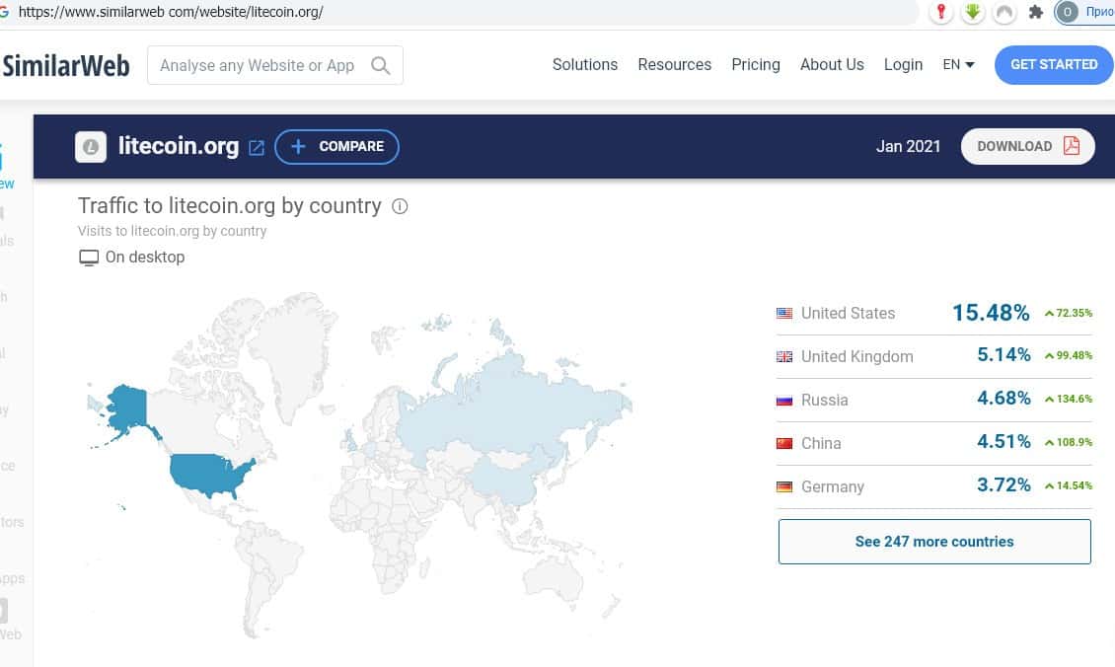Go to the Pricing page
Viewport: 1115px width, 667px height.
click(x=755, y=64)
